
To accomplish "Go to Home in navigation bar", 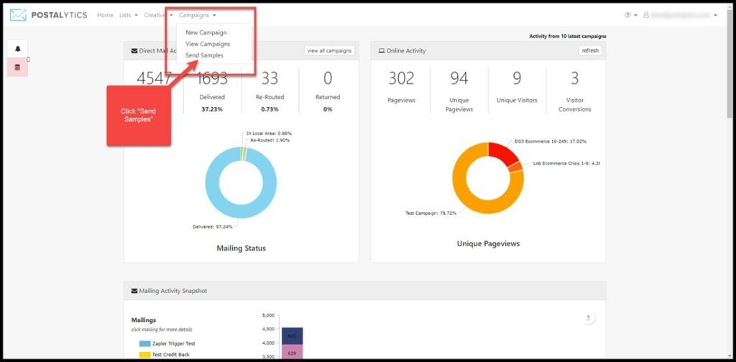I will 105,15.
